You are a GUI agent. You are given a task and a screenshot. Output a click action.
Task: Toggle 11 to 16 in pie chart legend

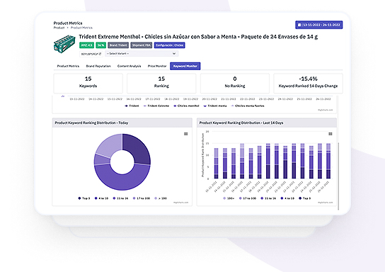120,198
